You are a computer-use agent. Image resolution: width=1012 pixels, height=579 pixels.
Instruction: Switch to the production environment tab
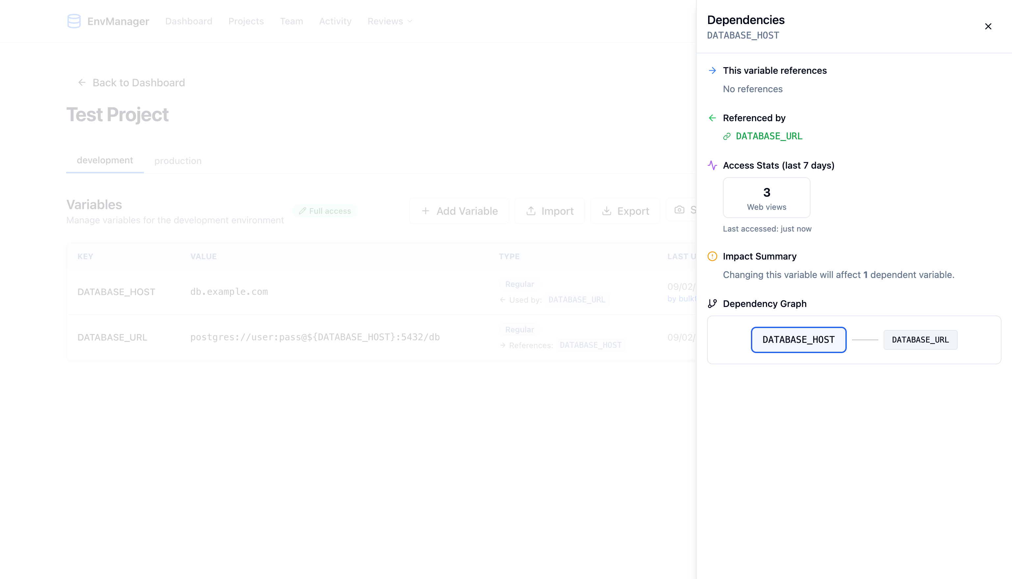click(178, 161)
